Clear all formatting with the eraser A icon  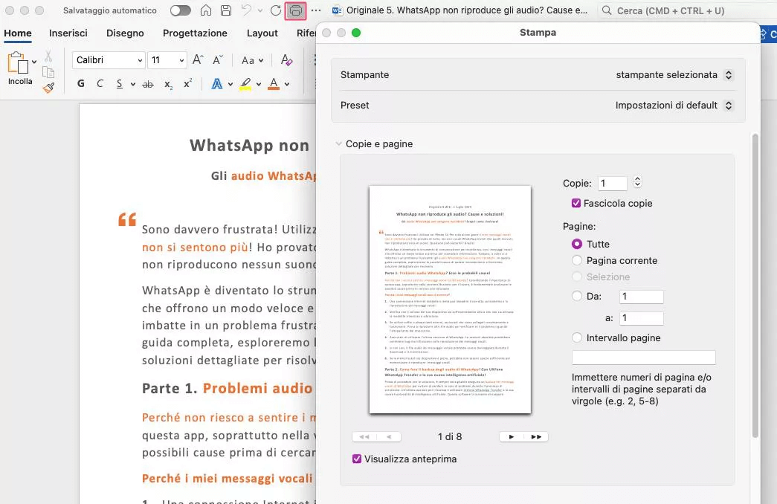286,60
